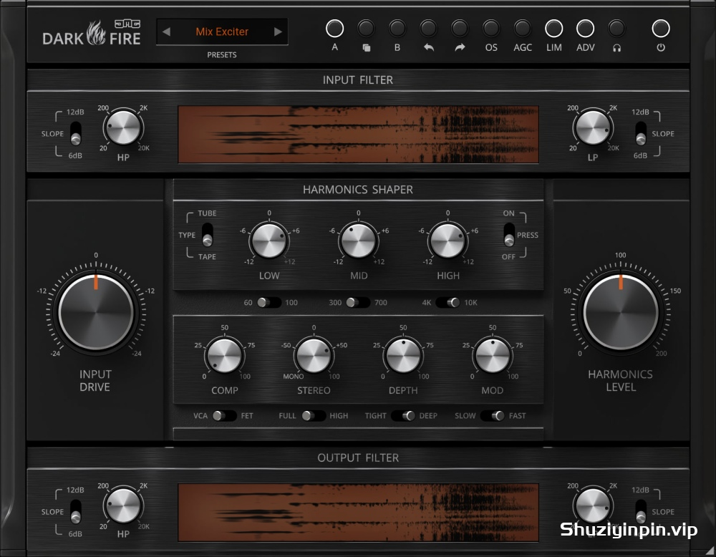Click the INPUT FILTER section title
The width and height of the screenshot is (716, 557).
(358, 80)
